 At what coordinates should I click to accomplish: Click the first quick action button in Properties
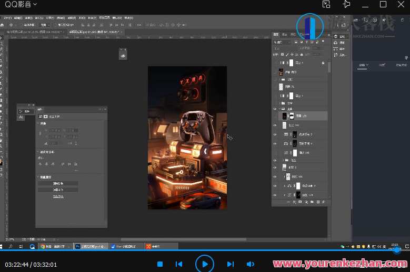(x=58, y=183)
